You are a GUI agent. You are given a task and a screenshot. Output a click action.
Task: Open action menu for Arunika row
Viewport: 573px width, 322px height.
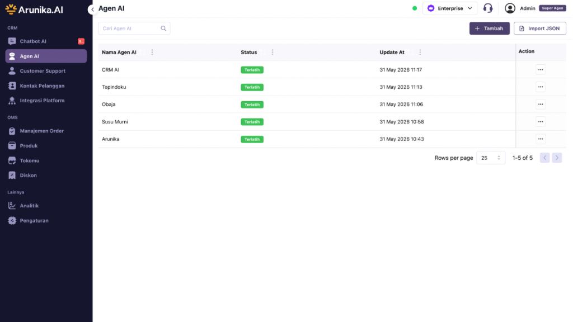(x=541, y=139)
